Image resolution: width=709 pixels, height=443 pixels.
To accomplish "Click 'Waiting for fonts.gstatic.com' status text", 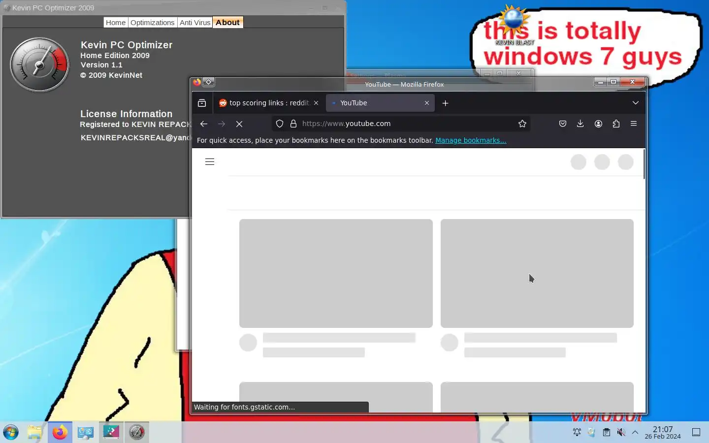I will 244,407.
